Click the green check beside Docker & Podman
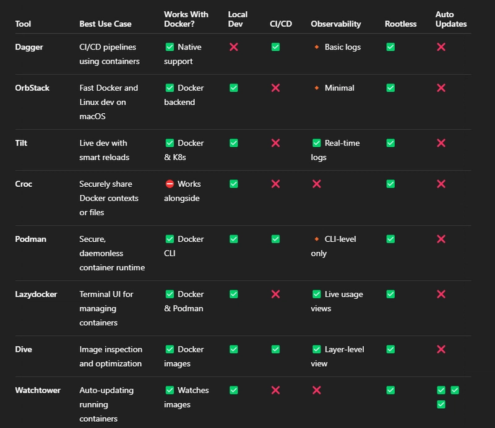This screenshot has height=428, width=495. click(x=170, y=294)
